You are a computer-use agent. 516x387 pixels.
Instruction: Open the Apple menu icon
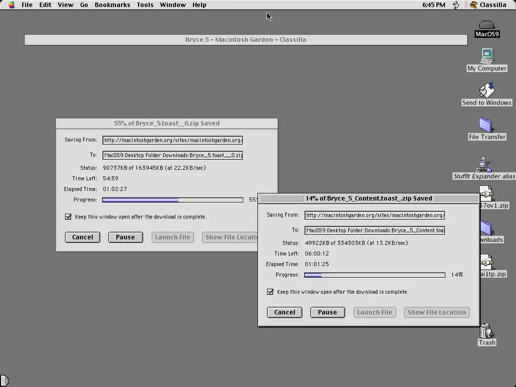(12, 5)
